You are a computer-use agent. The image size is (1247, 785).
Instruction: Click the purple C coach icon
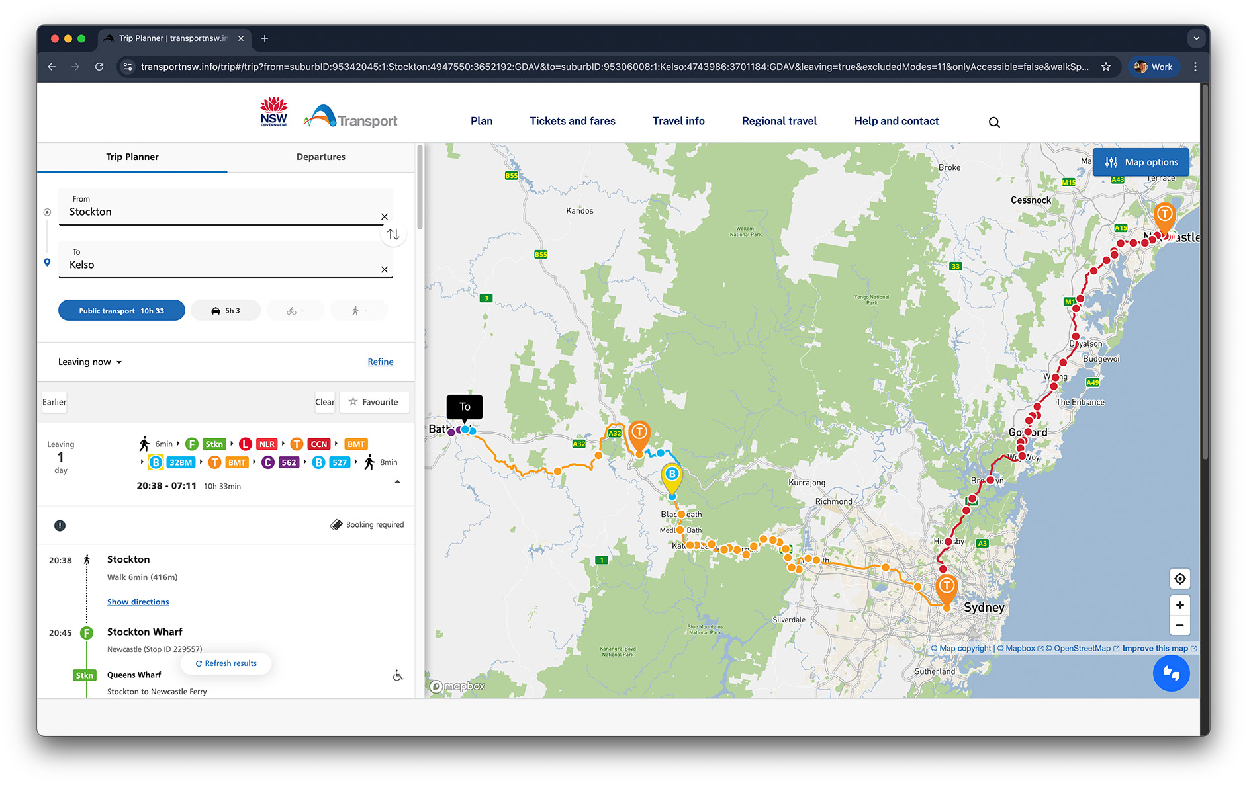[x=268, y=462]
